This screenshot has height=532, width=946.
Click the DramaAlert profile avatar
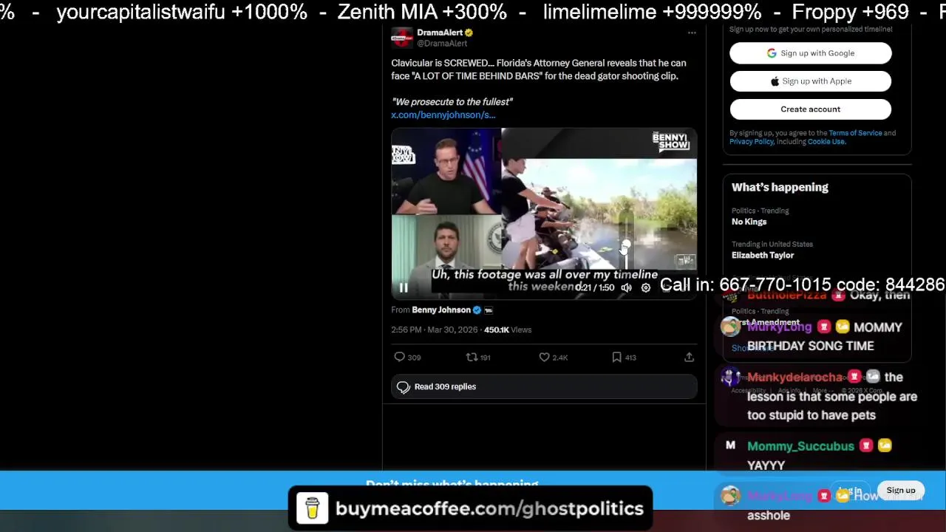tap(401, 38)
